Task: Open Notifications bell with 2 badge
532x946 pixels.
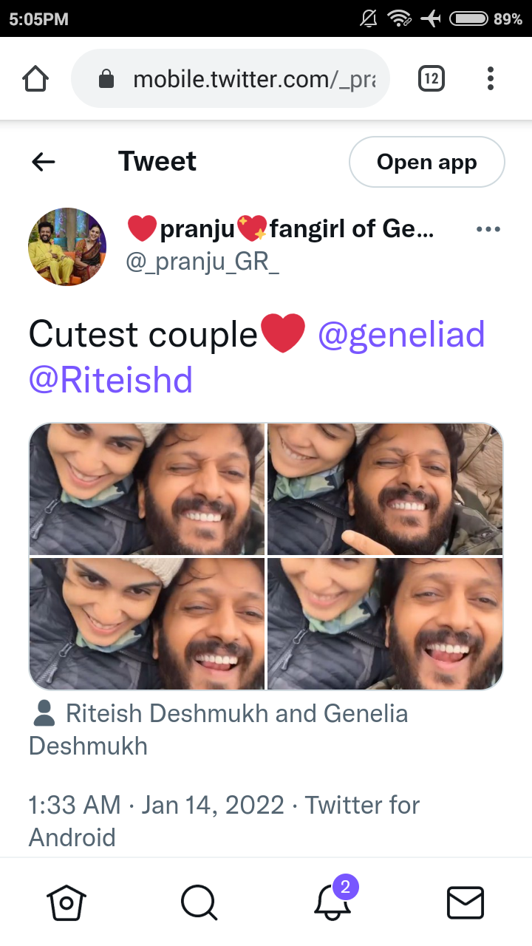Action: 333,899
